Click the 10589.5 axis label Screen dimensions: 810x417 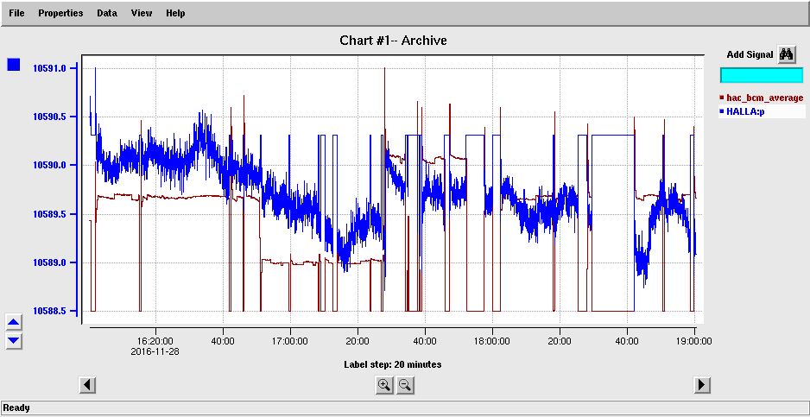pos(49,214)
